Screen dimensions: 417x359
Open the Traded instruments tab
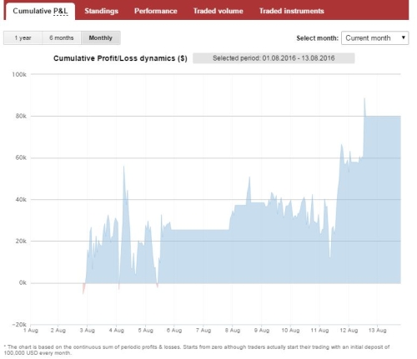[x=292, y=11]
